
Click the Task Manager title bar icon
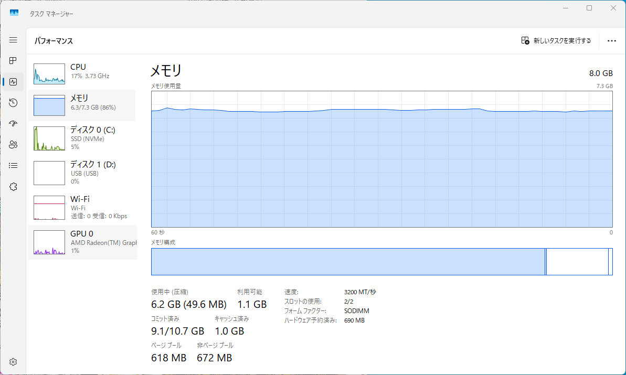14,14
